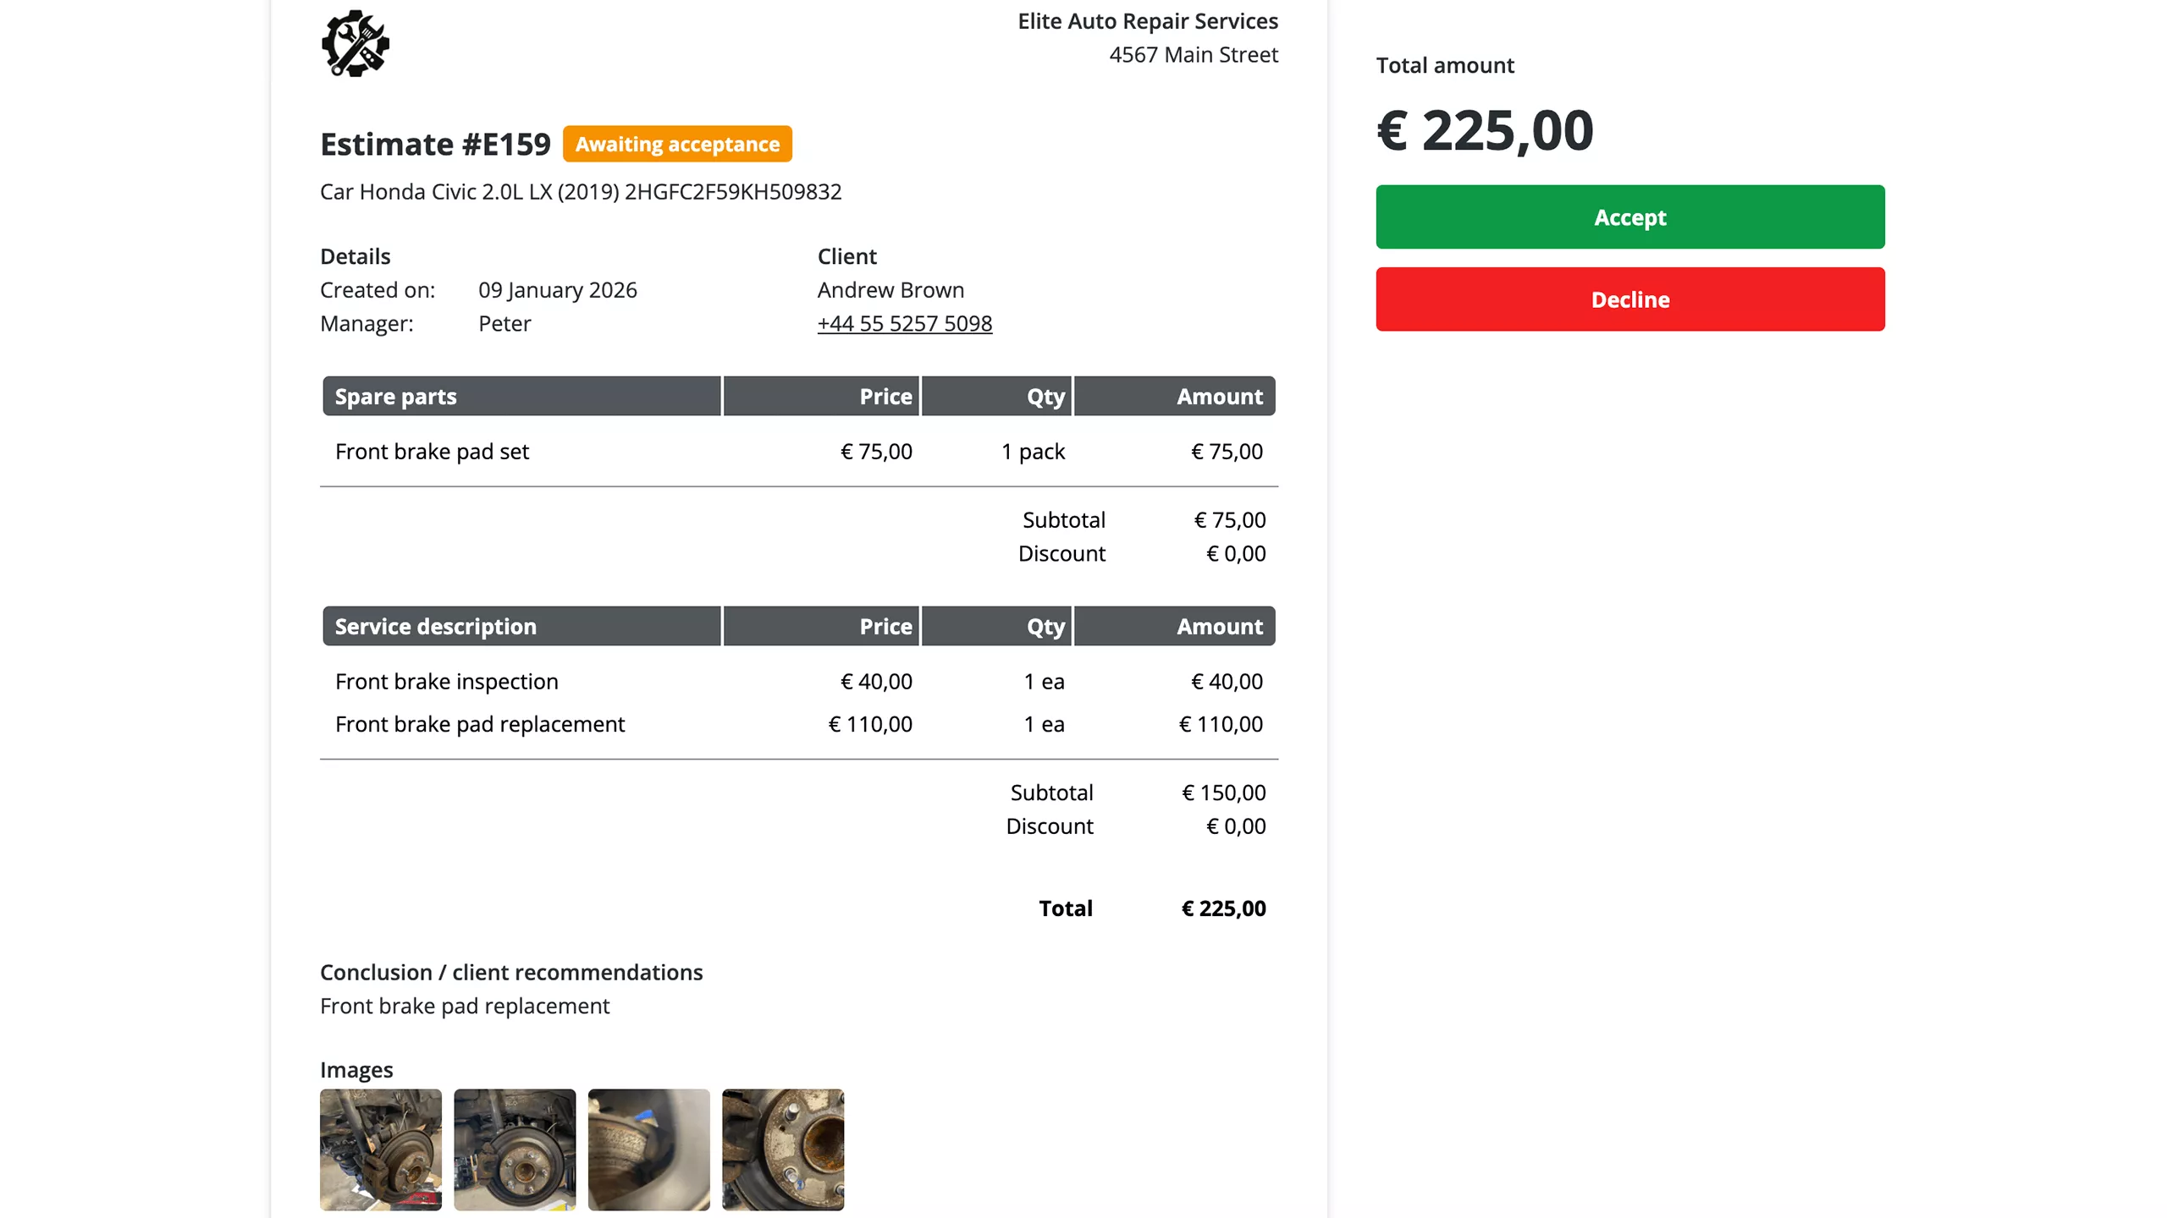This screenshot has width=2167, height=1218.
Task: Select the Estimate #E159 heading
Action: click(434, 143)
